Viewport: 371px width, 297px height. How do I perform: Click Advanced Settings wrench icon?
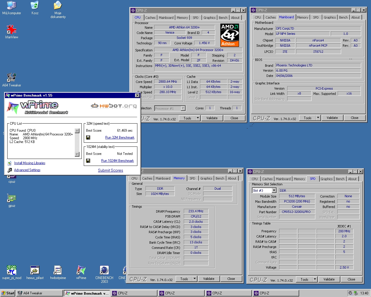10,170
